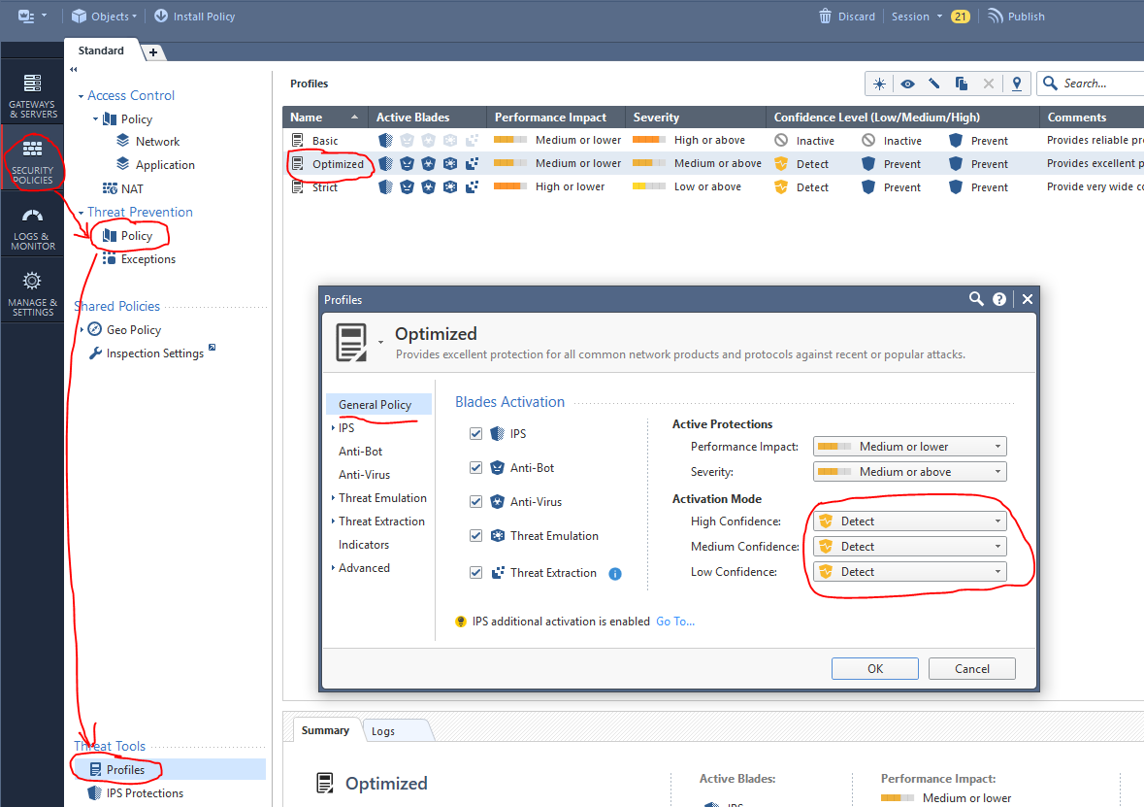1144x807 pixels.
Task: Click the New profile star icon
Action: (x=879, y=84)
